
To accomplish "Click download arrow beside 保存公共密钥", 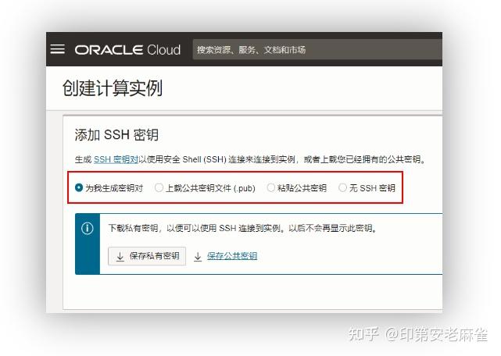I will [198, 256].
